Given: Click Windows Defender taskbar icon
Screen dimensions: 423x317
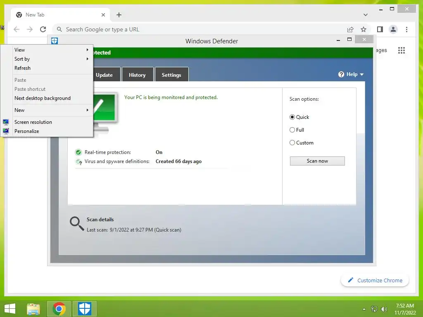Looking at the screenshot, I should [84, 309].
